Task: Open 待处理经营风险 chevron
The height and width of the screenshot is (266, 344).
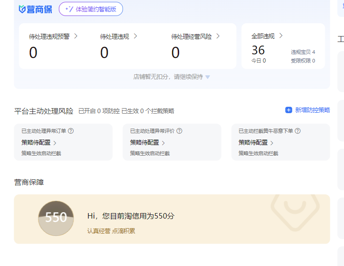Action: (x=218, y=36)
